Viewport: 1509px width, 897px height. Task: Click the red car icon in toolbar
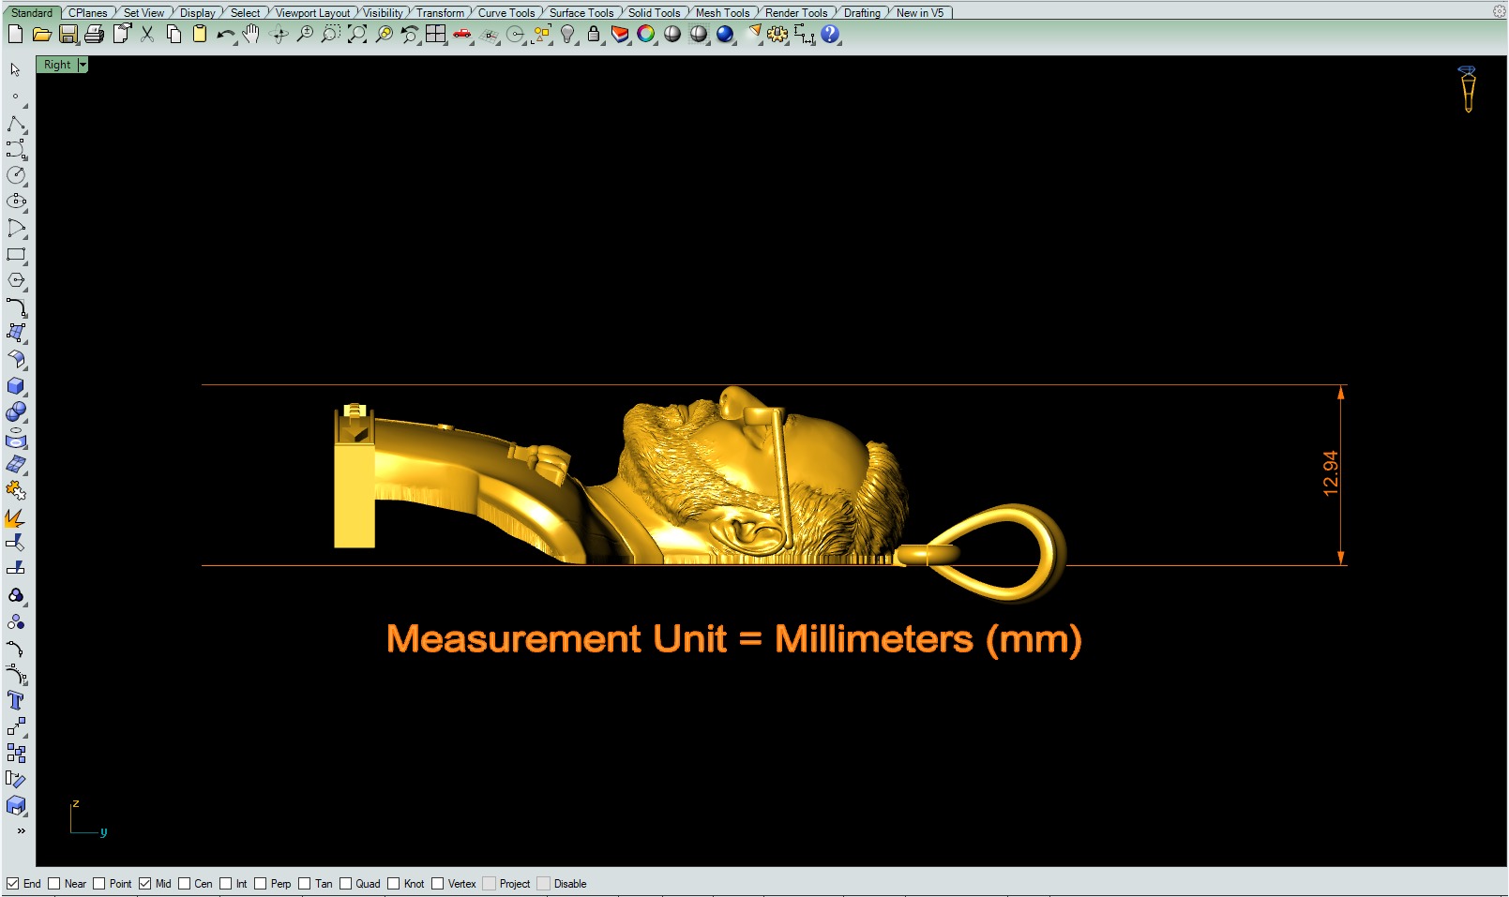[x=462, y=35]
